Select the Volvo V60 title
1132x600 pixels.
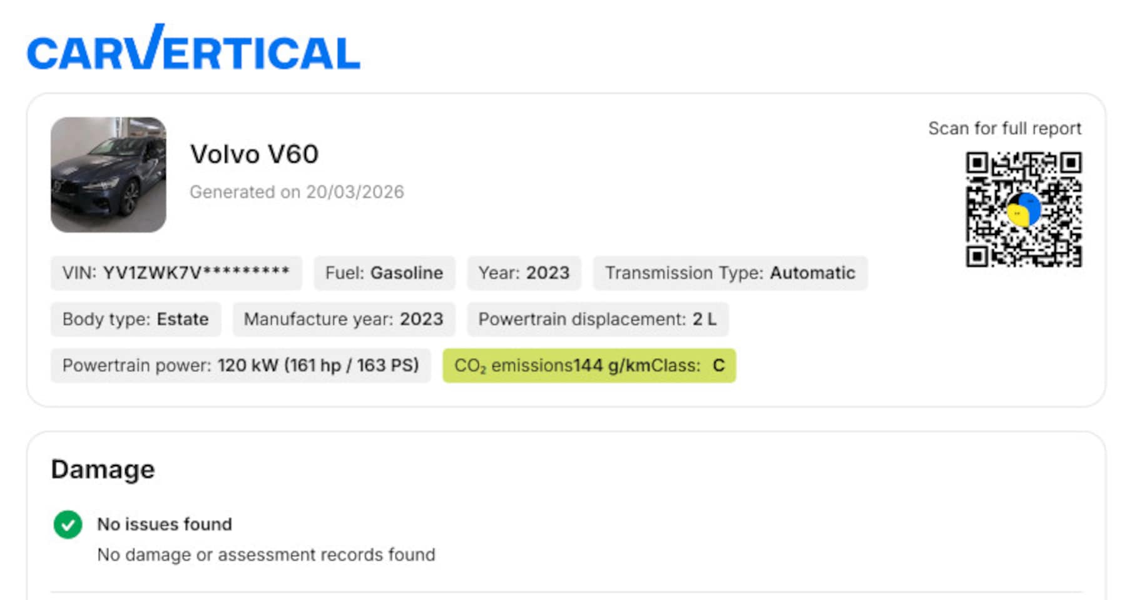pyautogui.click(x=254, y=154)
